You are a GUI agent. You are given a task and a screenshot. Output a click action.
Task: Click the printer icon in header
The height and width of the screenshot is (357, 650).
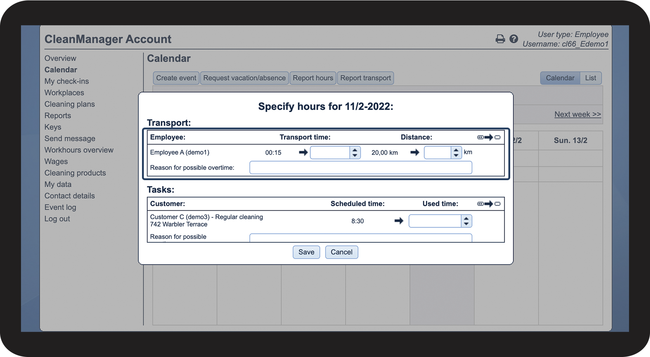(500, 39)
